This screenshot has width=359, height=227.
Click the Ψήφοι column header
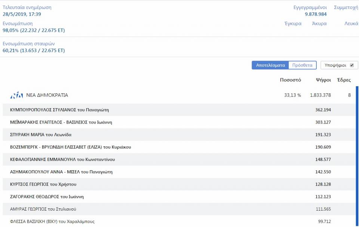click(x=323, y=80)
